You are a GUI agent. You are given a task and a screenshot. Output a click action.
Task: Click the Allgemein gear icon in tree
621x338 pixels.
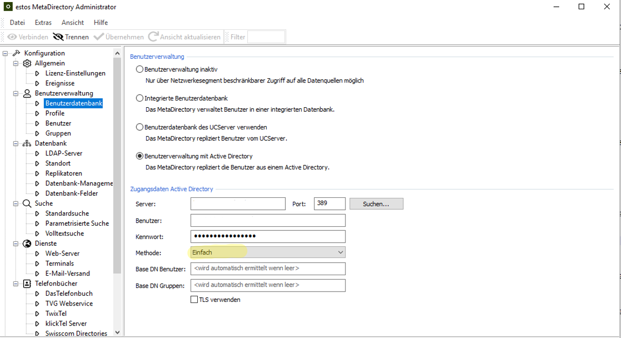[x=27, y=63]
